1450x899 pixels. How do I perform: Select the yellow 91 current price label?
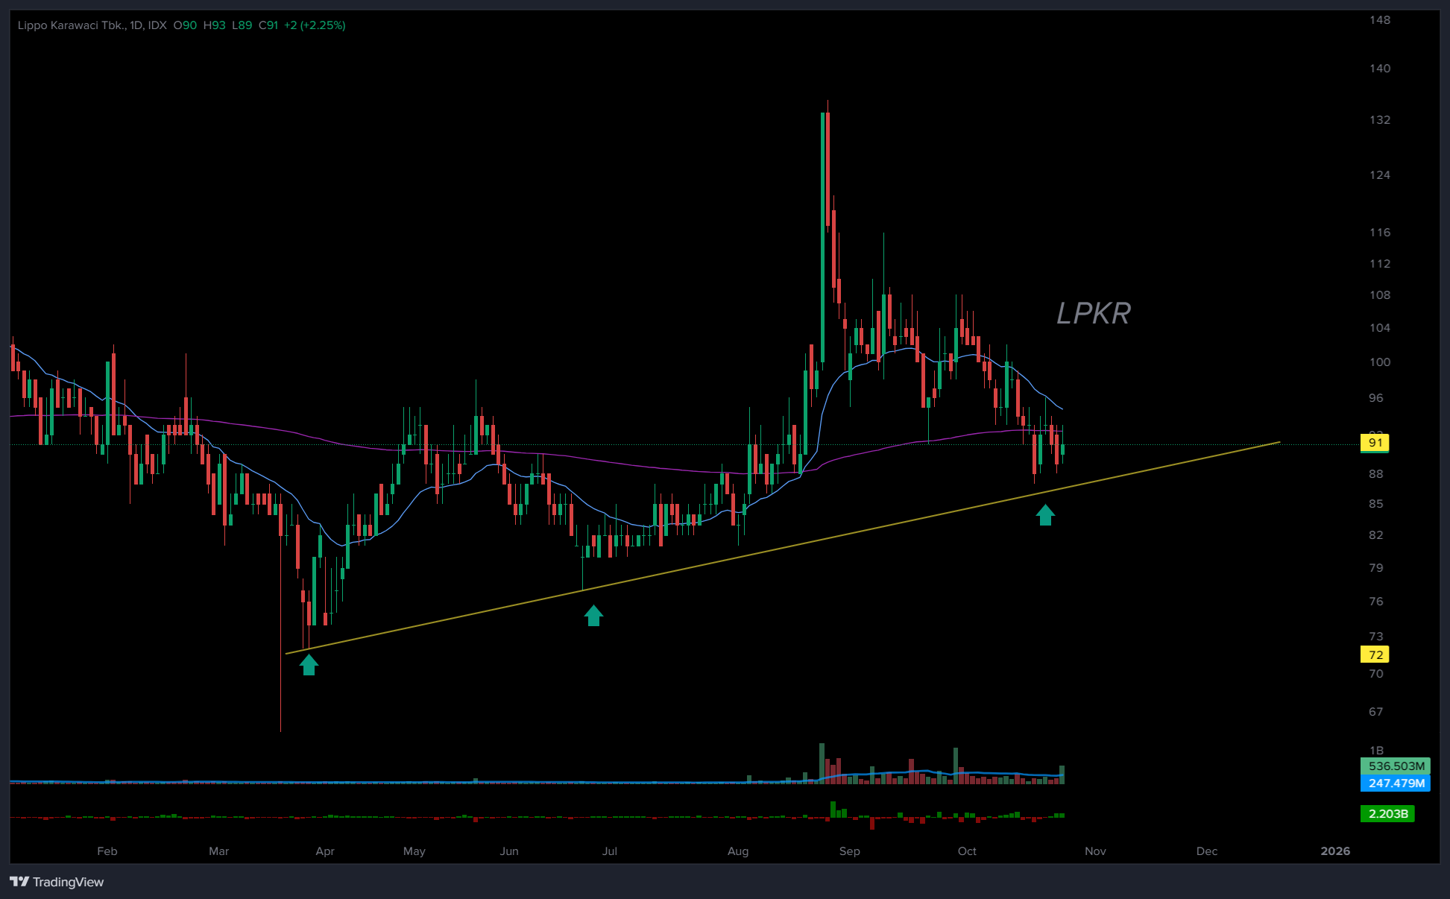click(x=1375, y=443)
